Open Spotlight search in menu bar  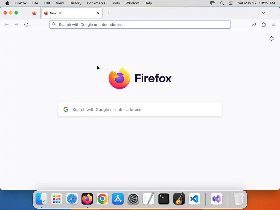tap(222, 3)
